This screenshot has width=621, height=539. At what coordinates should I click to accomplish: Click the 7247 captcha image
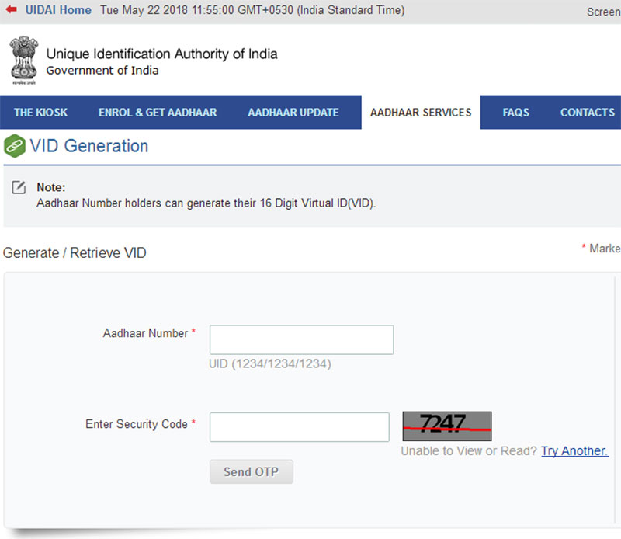pos(446,425)
